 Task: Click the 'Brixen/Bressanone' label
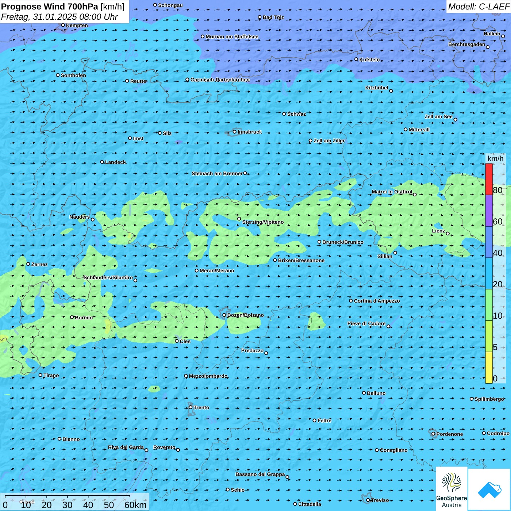point(301,260)
